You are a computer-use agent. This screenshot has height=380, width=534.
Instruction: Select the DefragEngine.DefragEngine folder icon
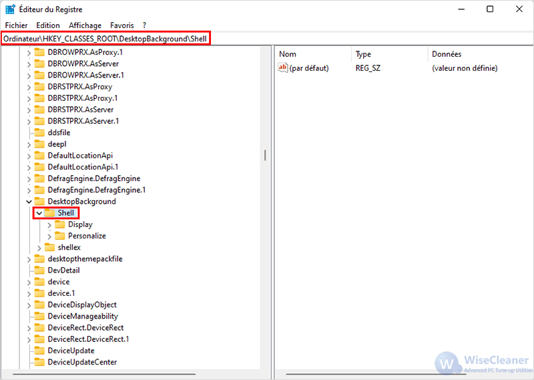pos(39,178)
